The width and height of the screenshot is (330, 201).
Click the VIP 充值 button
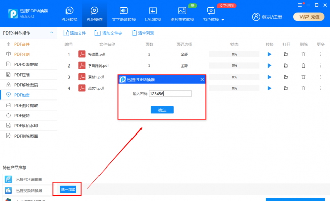[x=309, y=17]
